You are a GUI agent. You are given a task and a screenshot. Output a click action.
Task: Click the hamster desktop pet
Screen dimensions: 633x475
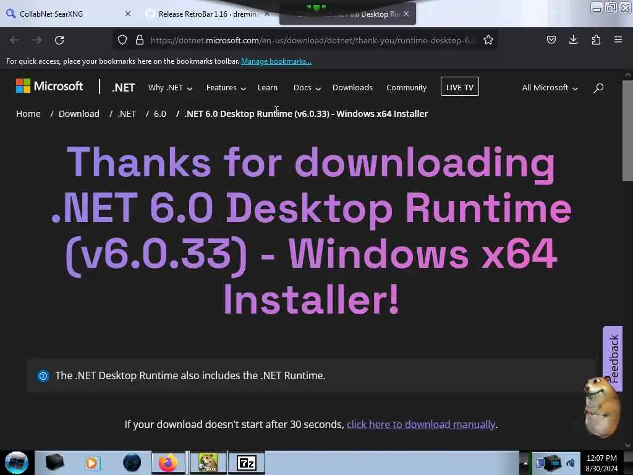tap(601, 407)
